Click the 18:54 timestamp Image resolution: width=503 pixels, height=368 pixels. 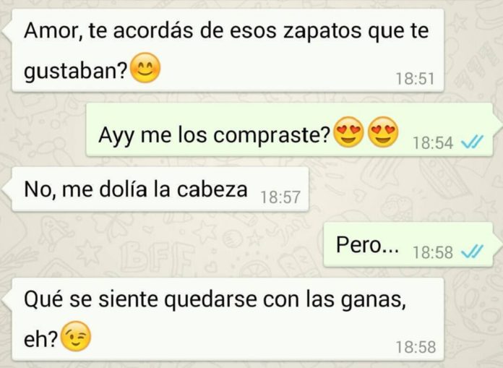tap(433, 142)
